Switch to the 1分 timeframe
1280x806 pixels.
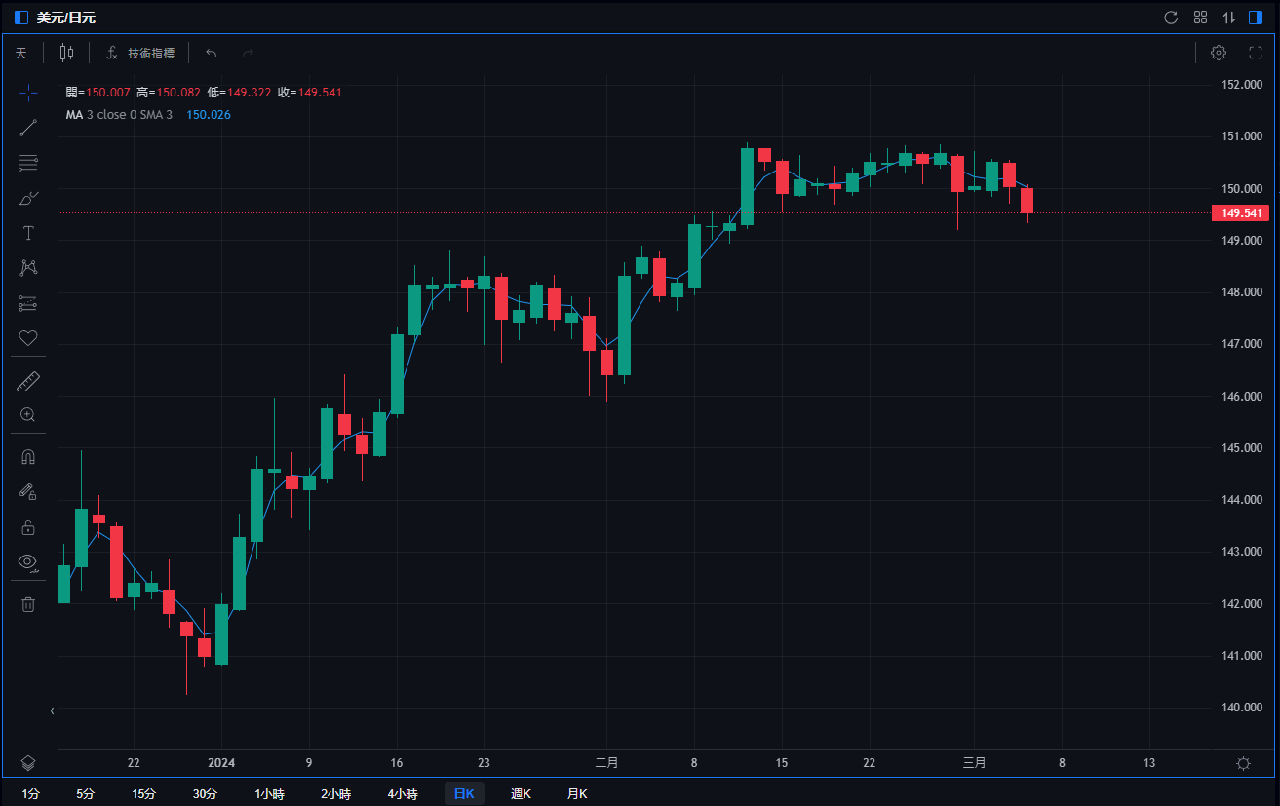tap(31, 794)
